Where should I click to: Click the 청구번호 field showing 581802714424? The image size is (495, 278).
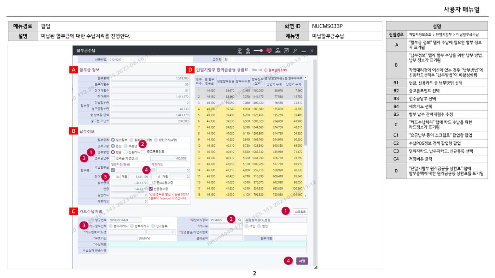[x=124, y=220]
